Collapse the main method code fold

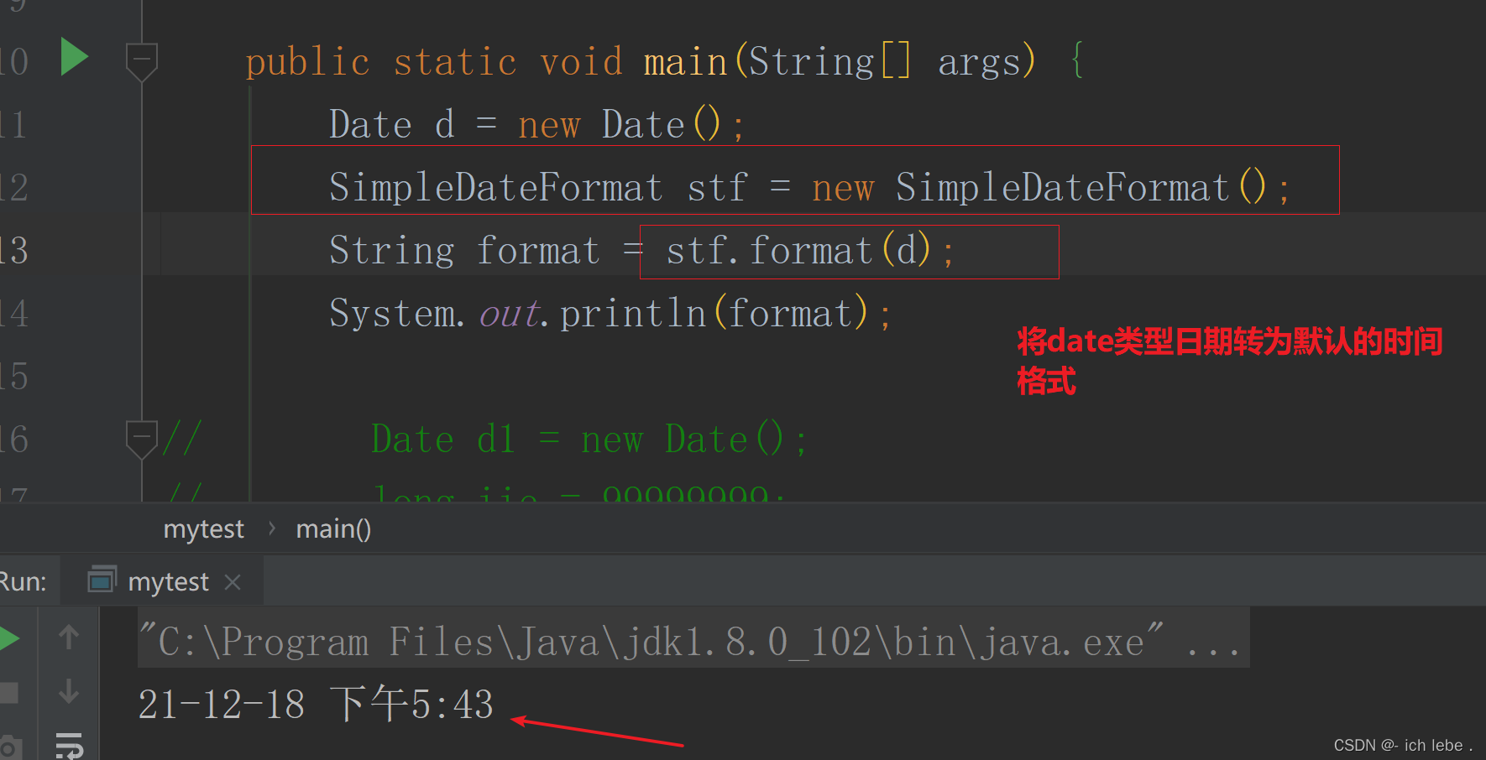pyautogui.click(x=141, y=59)
